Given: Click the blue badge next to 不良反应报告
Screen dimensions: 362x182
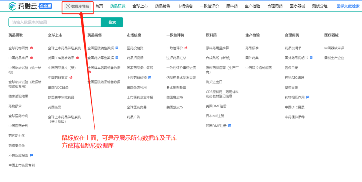Looking at the screenshot, I should (32, 155).
